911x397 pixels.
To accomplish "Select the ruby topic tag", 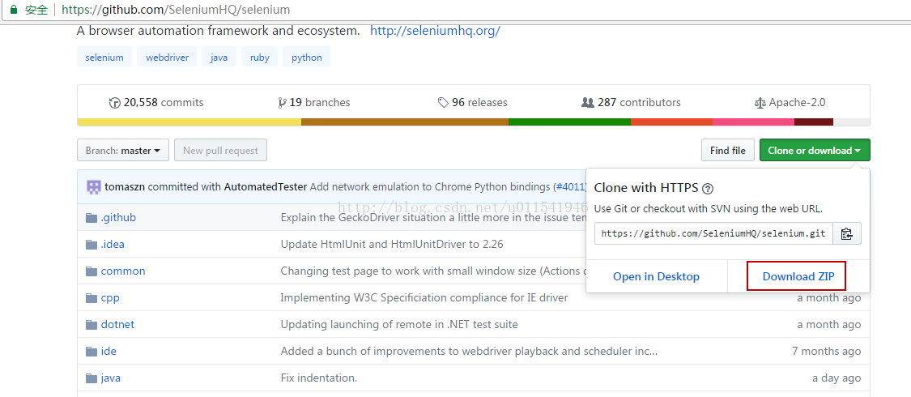I will pyautogui.click(x=260, y=58).
